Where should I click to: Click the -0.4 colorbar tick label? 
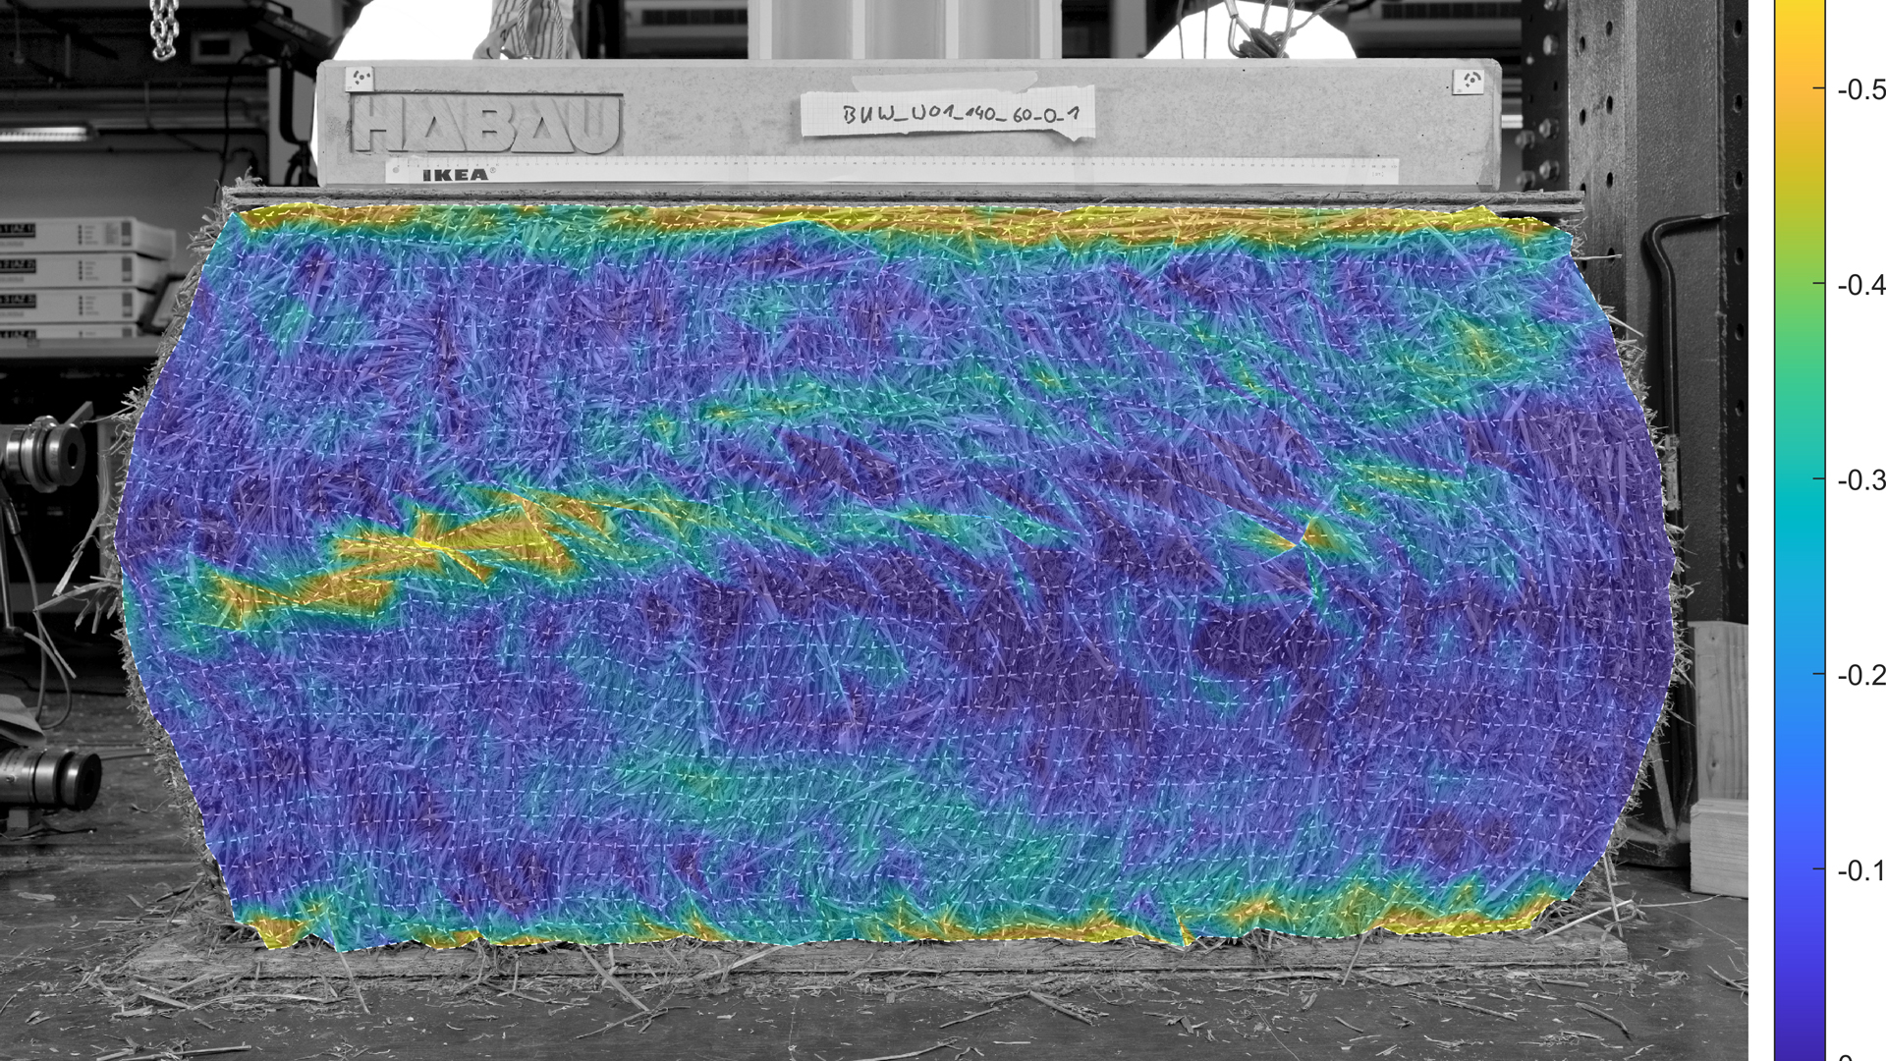coord(1860,286)
